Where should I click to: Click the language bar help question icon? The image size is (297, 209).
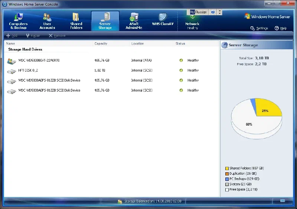click(213, 12)
